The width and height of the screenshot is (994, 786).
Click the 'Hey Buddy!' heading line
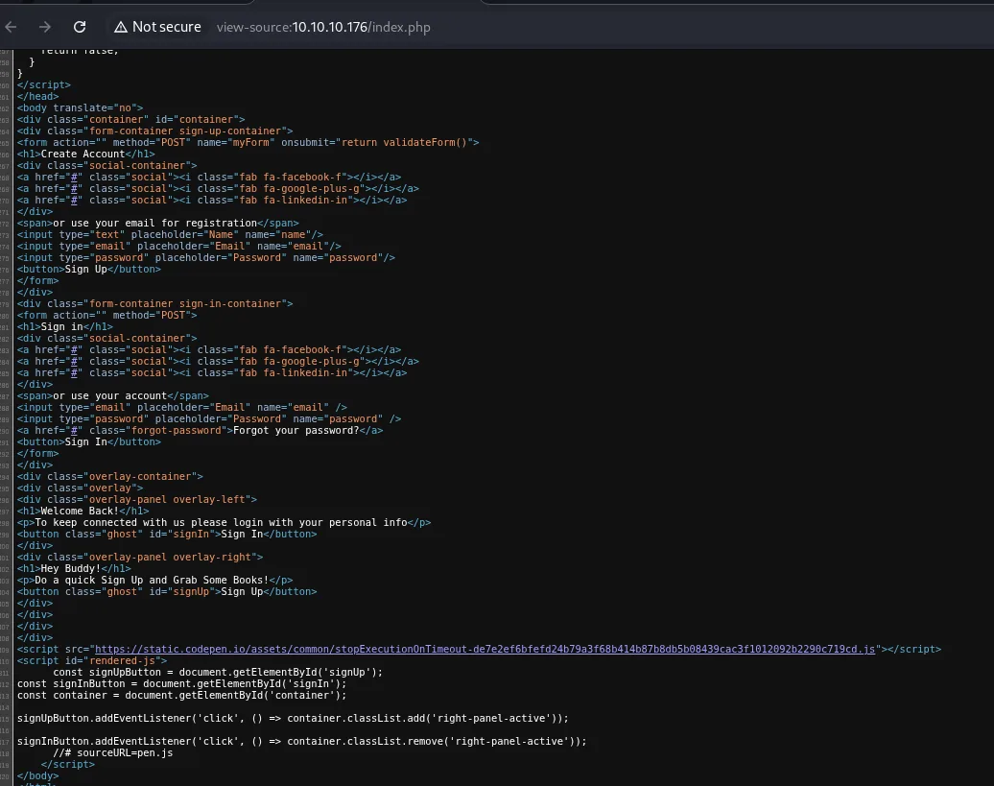pyautogui.click(x=74, y=568)
